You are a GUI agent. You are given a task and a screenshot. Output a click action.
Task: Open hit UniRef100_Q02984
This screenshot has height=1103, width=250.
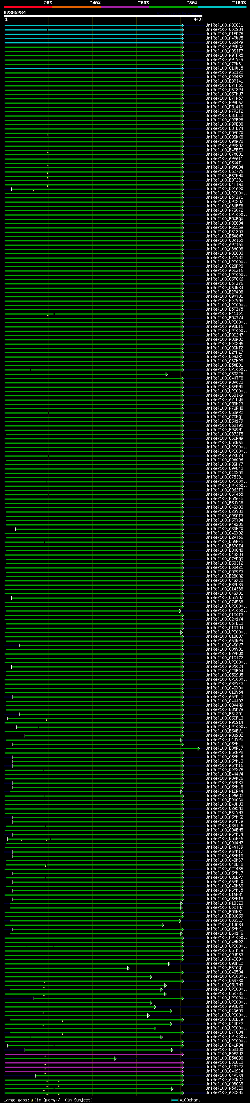pos(224,30)
